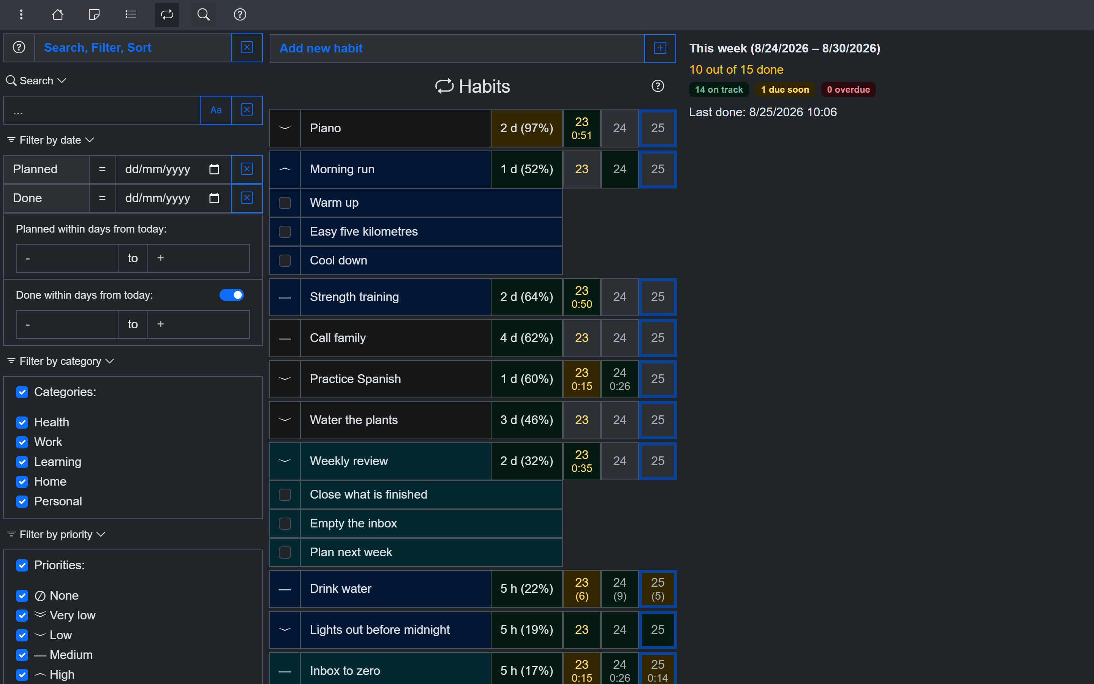Viewport: 1094px width, 684px height.
Task: Open the Piano habit
Action: pos(395,128)
